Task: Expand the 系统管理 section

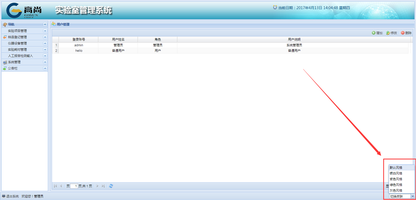Action: pos(45,62)
